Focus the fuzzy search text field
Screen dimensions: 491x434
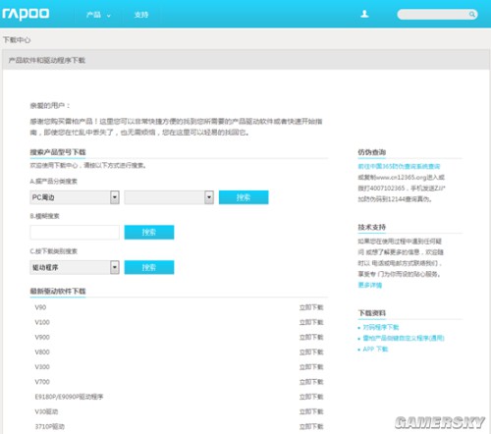pos(75,233)
